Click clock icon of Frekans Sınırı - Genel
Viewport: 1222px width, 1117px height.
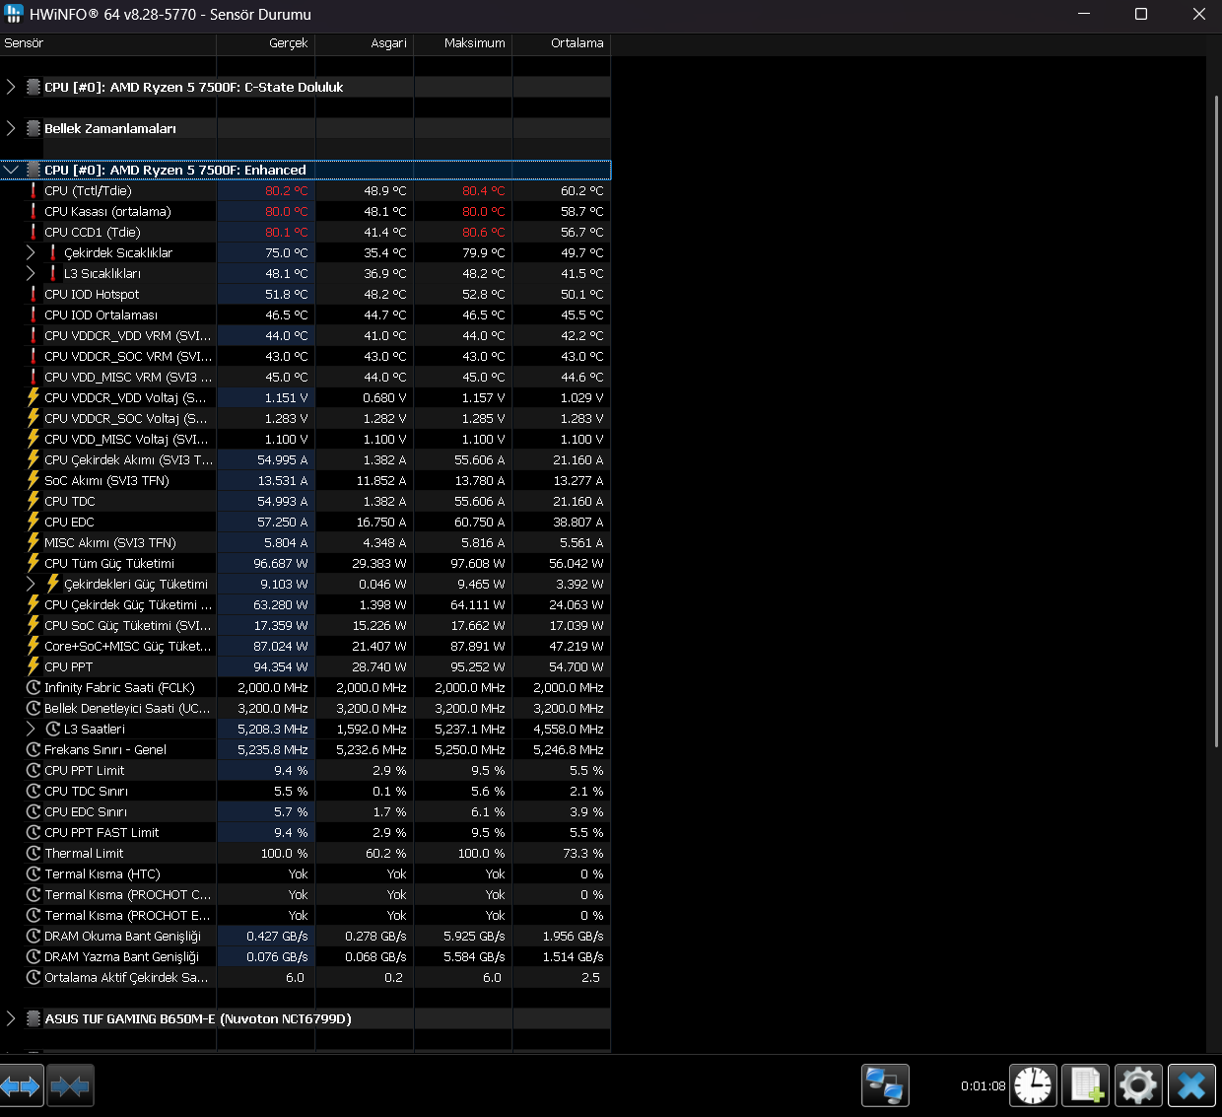pos(34,750)
